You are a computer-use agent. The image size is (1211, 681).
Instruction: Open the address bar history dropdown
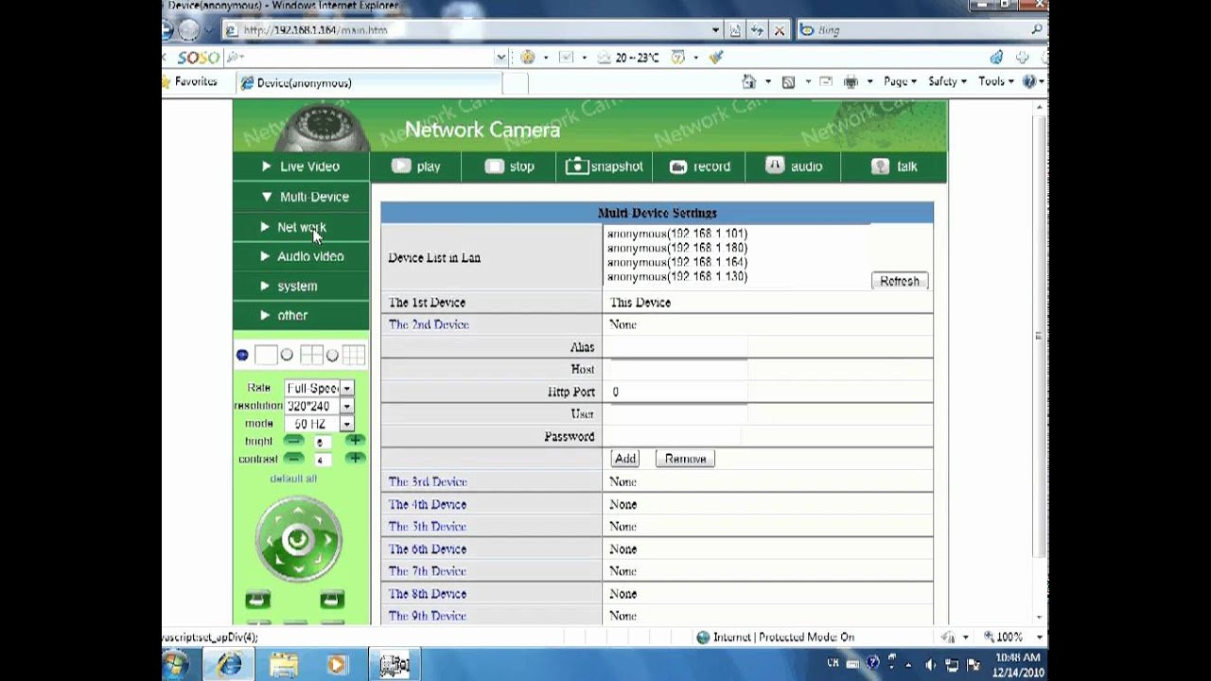(x=716, y=30)
